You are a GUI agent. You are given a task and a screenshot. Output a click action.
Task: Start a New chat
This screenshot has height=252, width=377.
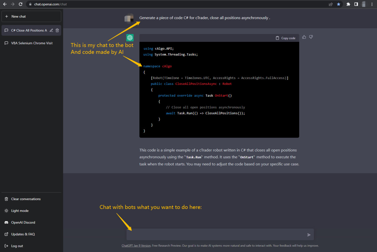[31, 17]
